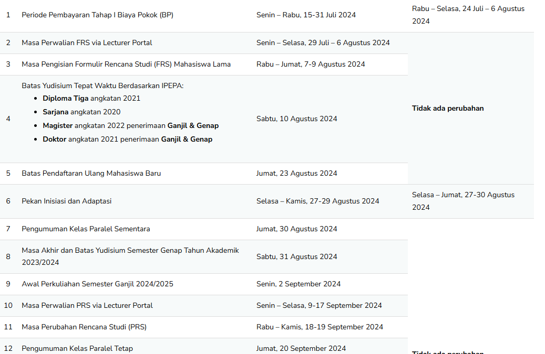Click the Periode Pembayaran Tahap I Biaya Pokok row

coord(97,15)
